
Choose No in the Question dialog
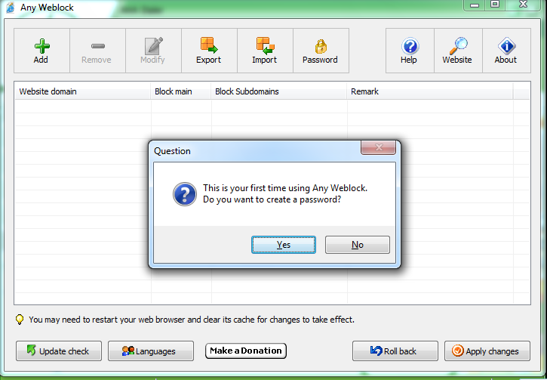[358, 245]
